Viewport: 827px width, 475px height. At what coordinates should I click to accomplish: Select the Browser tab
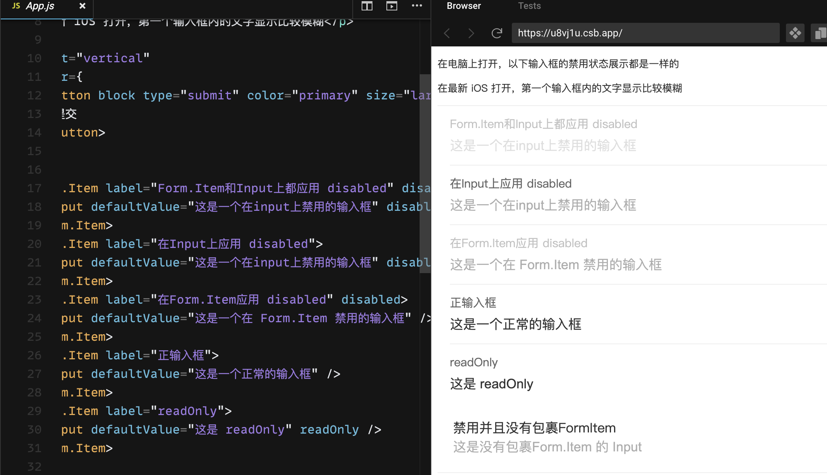coord(463,6)
